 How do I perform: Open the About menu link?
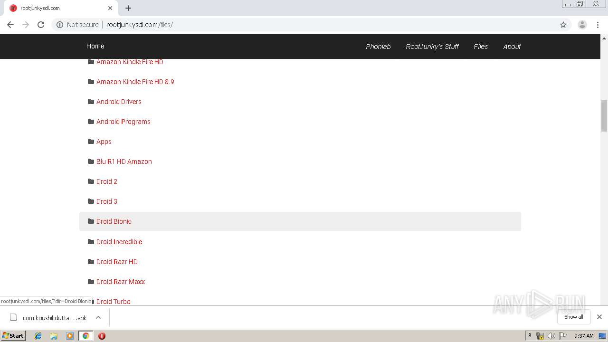click(x=512, y=47)
